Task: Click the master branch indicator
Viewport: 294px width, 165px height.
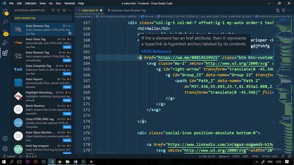Action: click(10, 156)
